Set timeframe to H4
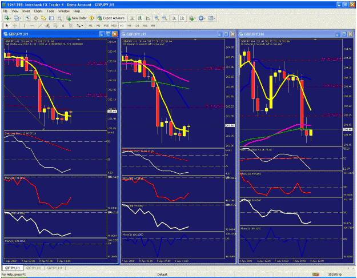Screen dimensions: 357x278 tap(129, 26)
